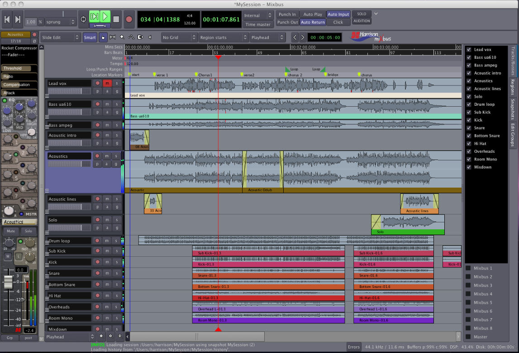Select the range selection tool

112,37
